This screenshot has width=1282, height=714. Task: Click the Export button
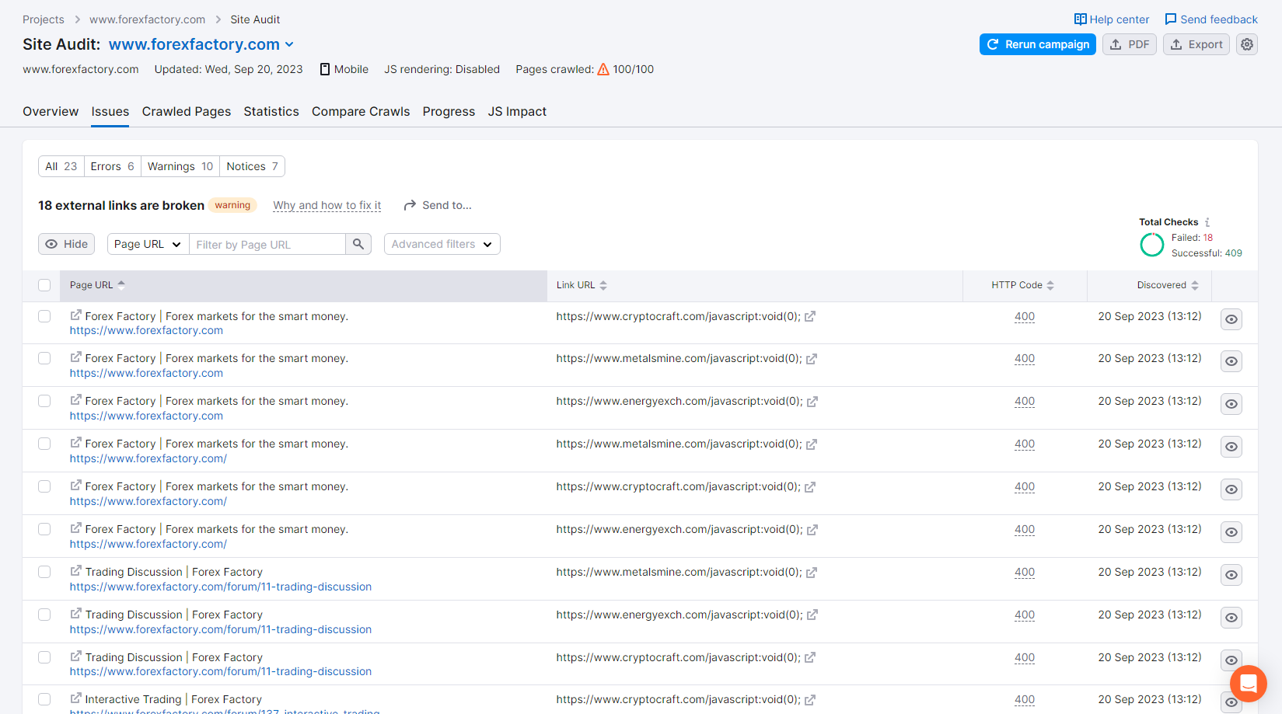[1196, 44]
